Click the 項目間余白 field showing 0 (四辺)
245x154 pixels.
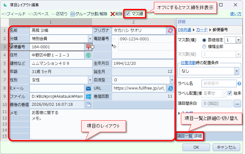[x=217, y=104]
